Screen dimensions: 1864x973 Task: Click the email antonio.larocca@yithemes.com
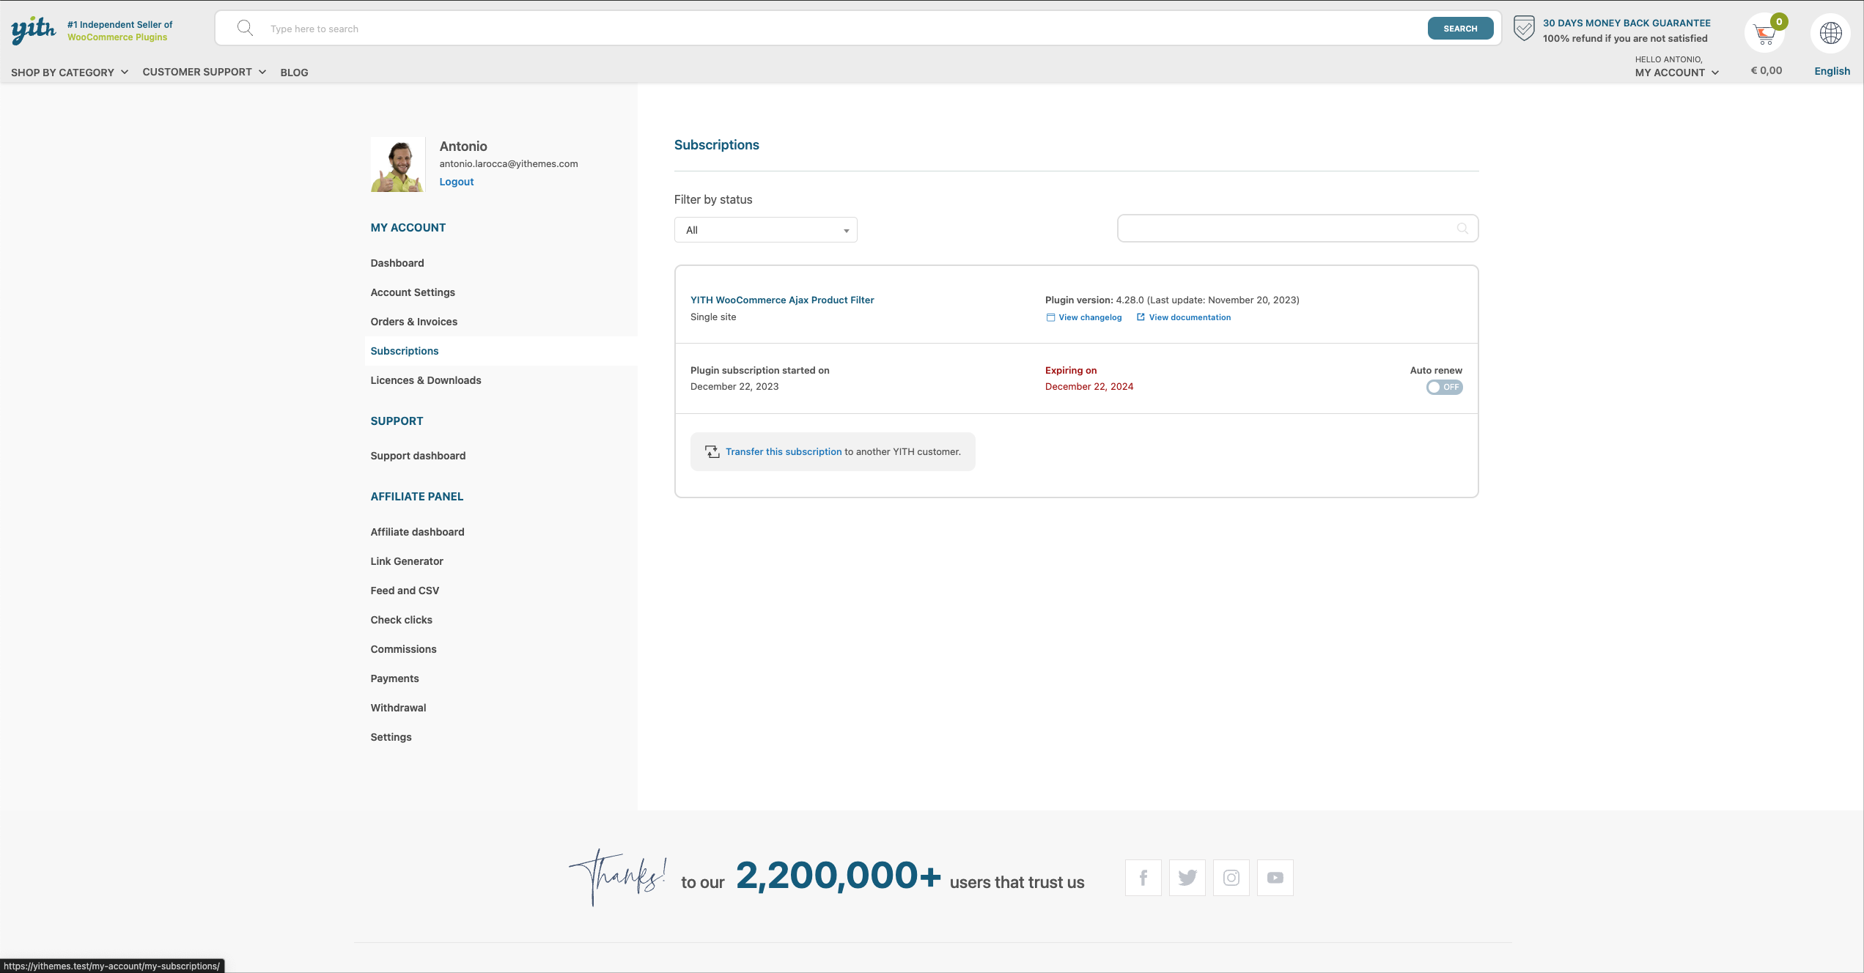coord(509,164)
